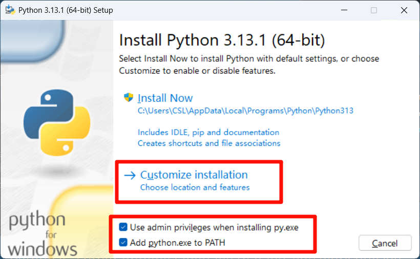Cancel the Python setup
The width and height of the screenshot is (420, 259).
coord(385,243)
